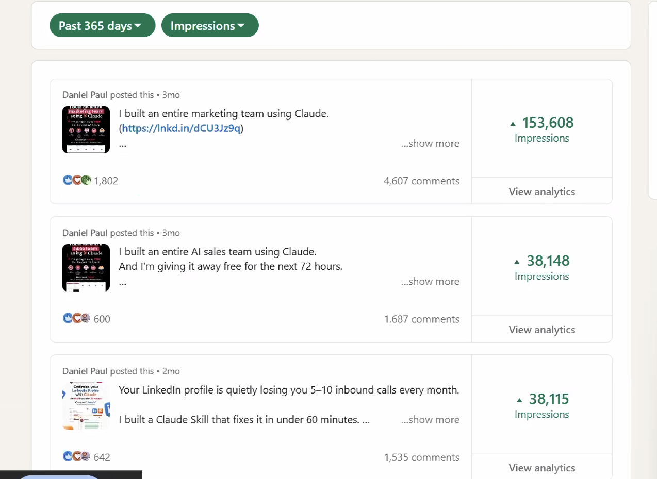This screenshot has width=657, height=479.
Task: Open the 642 reactions count
Action: pyautogui.click(x=102, y=457)
